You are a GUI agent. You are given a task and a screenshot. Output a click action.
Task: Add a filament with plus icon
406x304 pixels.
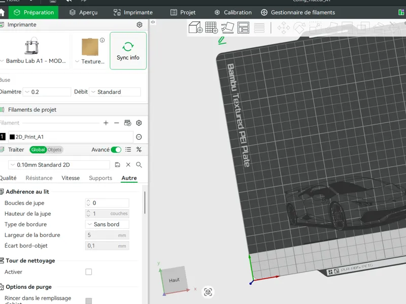[x=106, y=123]
